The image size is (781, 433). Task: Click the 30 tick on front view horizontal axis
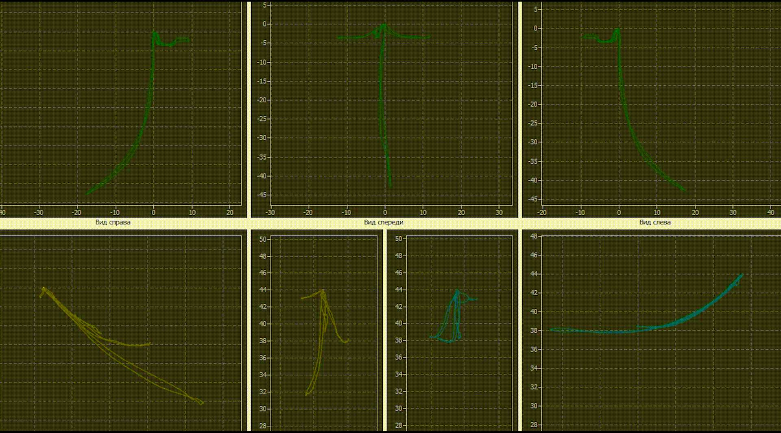(499, 212)
